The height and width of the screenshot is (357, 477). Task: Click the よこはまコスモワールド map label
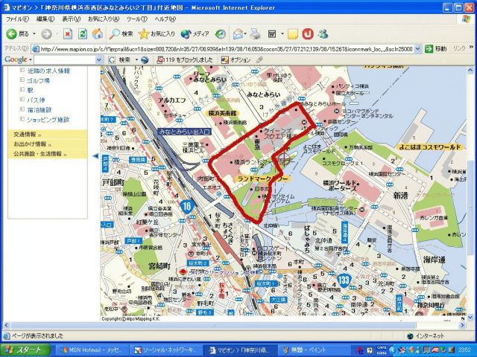(x=430, y=147)
